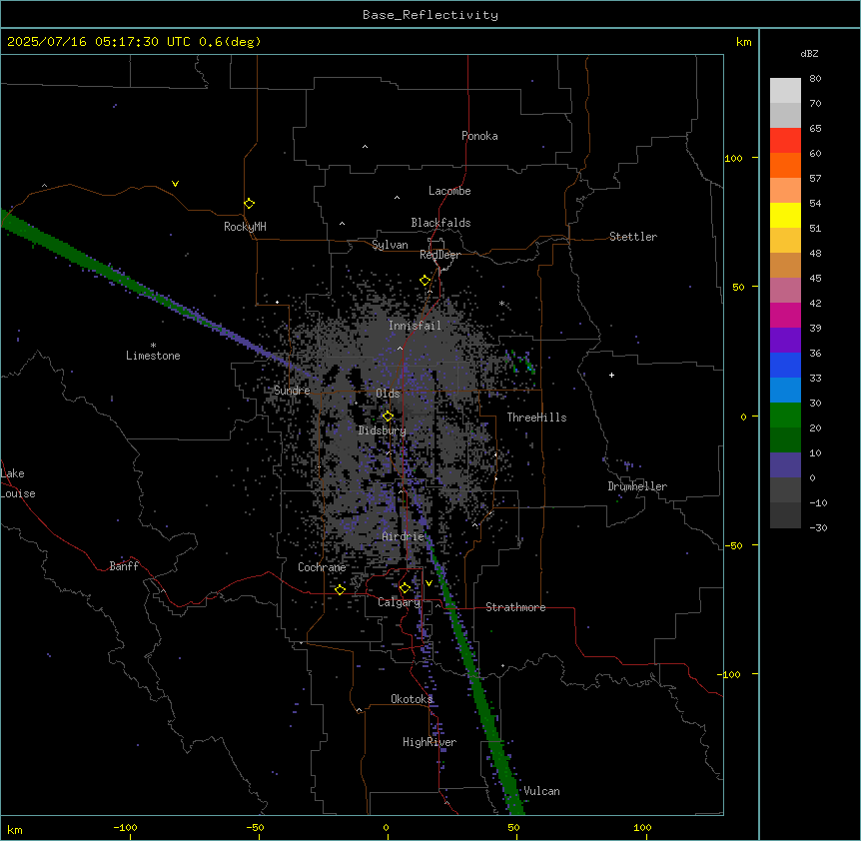Image resolution: width=861 pixels, height=841 pixels.
Task: Click the red 65 dBZ legend swatch
Action: coord(785,141)
